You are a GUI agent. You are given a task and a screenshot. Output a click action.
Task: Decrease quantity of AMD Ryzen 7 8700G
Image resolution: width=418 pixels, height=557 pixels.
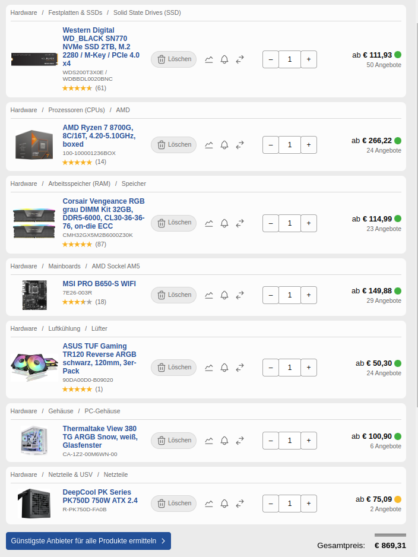pyautogui.click(x=271, y=145)
